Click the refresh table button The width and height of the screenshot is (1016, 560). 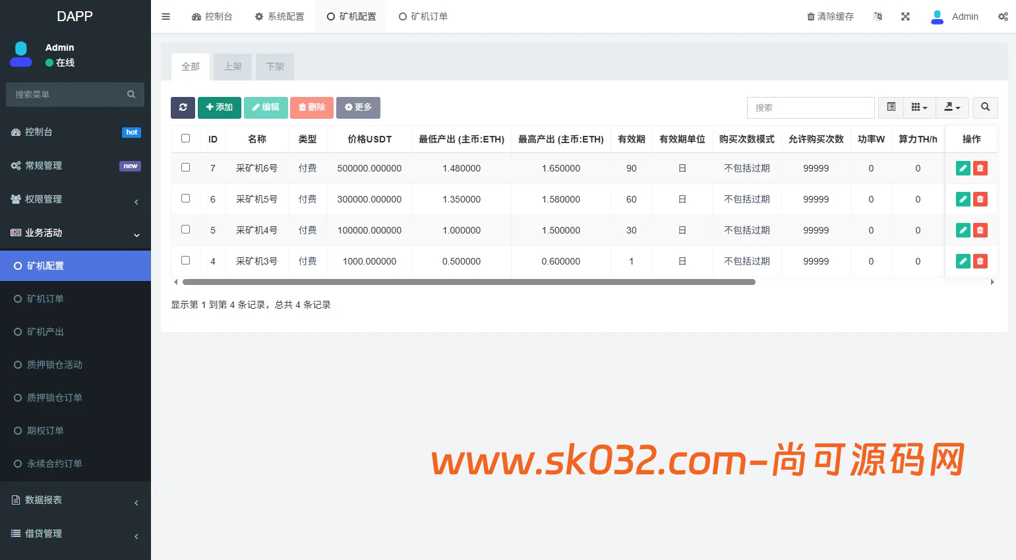[183, 108]
